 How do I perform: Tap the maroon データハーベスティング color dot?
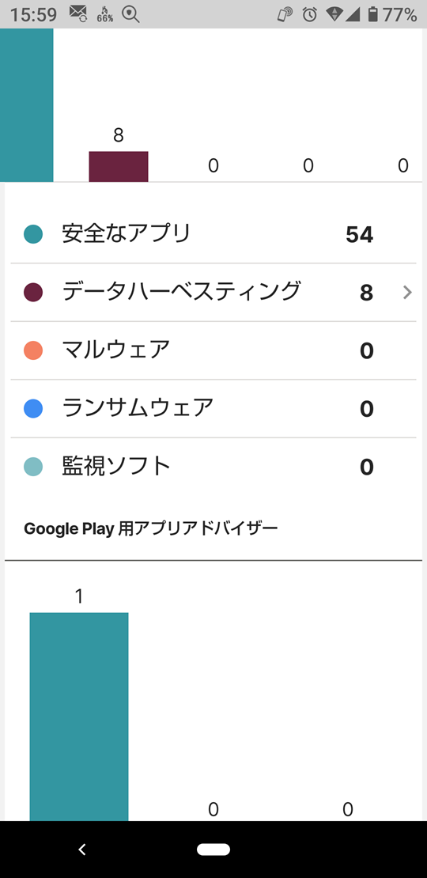point(33,293)
